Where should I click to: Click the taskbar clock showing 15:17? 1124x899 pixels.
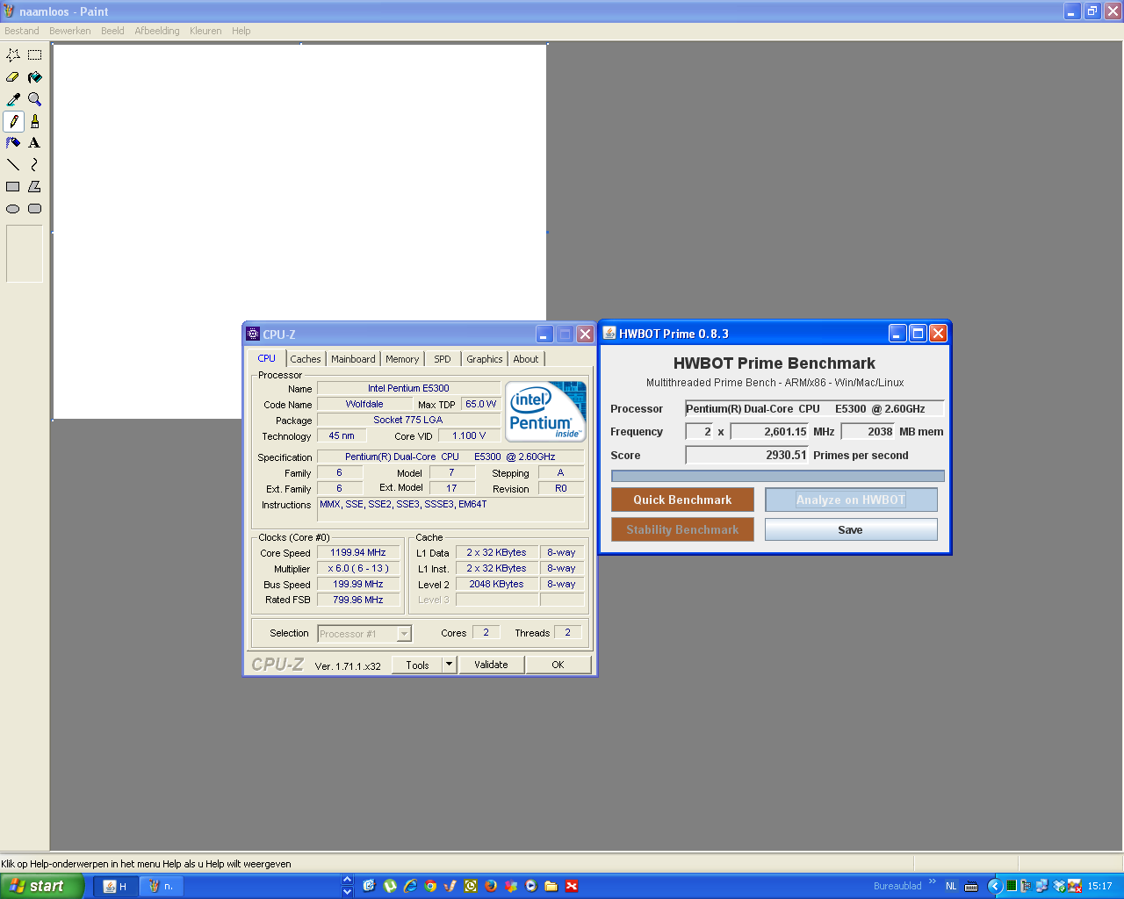(1099, 887)
